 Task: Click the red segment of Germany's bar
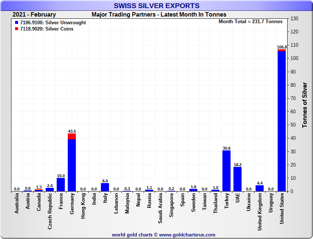point(72,136)
